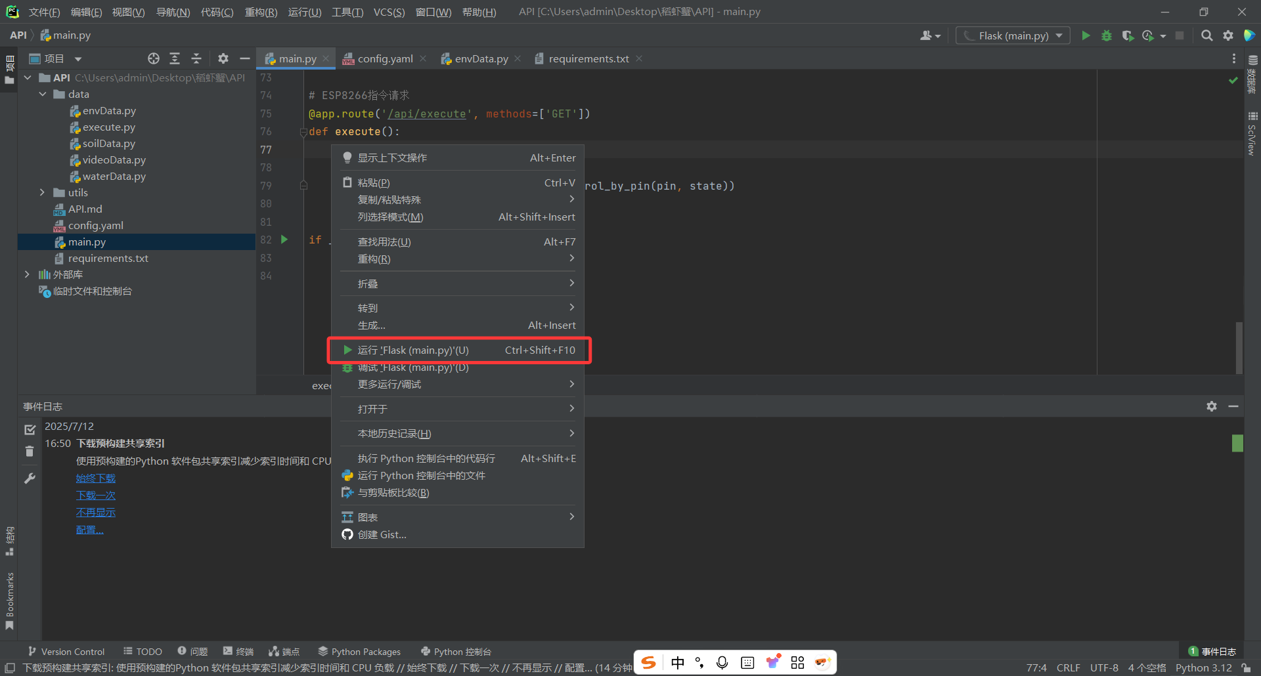Screen dimensions: 1261x676
Task: Click the inspection green checkmark indicator
Action: point(1233,80)
